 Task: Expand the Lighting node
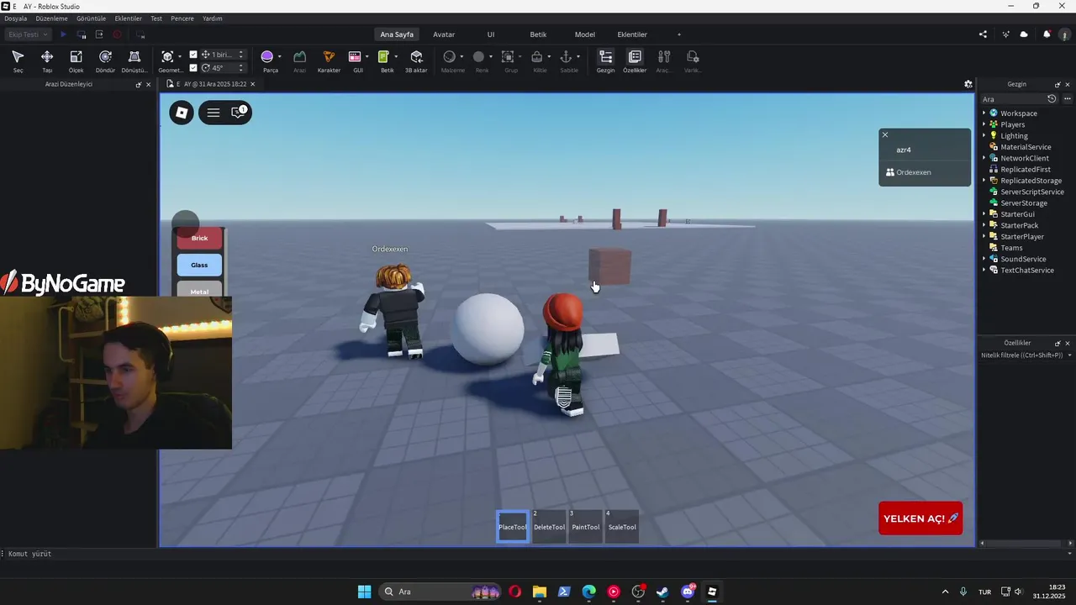(984, 136)
